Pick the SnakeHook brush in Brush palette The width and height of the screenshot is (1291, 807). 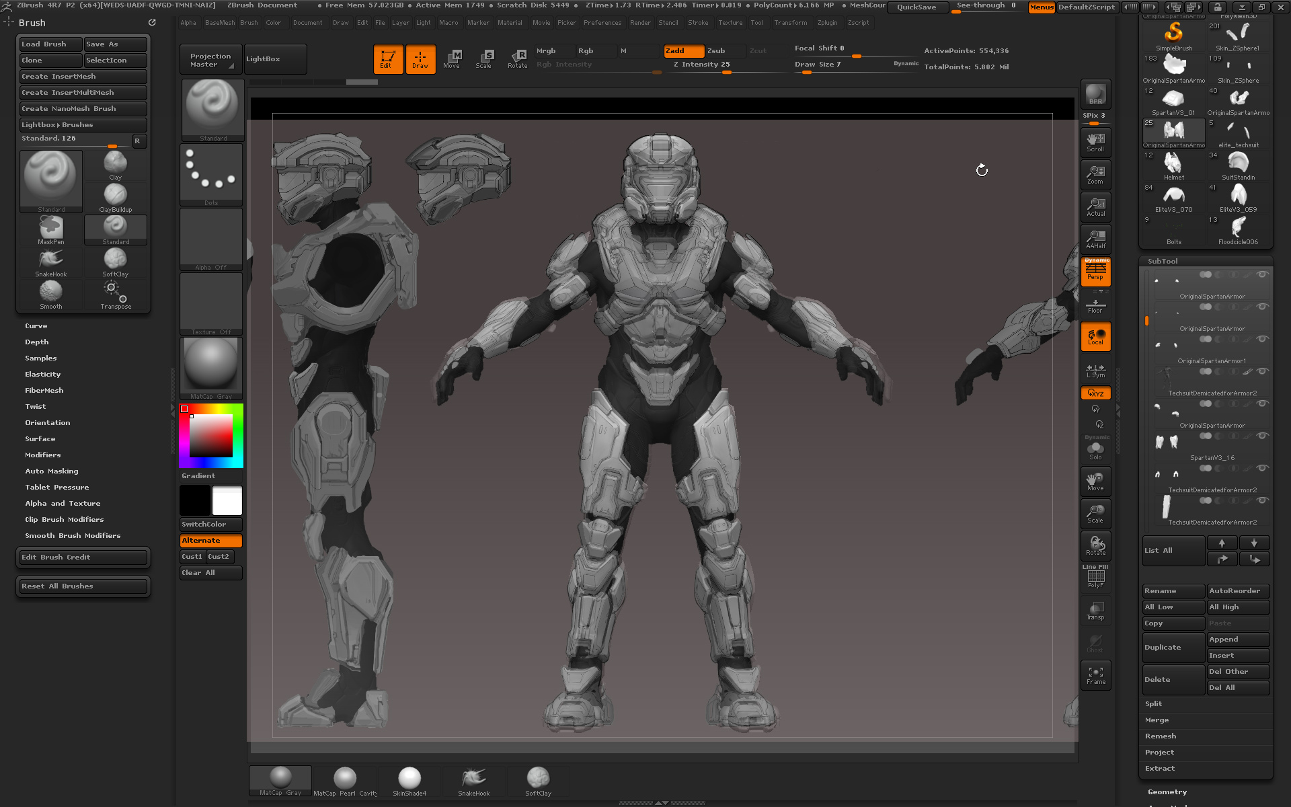51,262
